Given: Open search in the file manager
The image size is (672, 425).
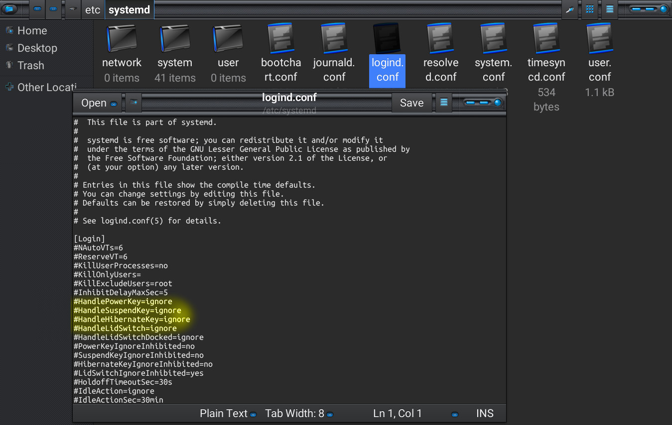Looking at the screenshot, I should click(x=570, y=9).
